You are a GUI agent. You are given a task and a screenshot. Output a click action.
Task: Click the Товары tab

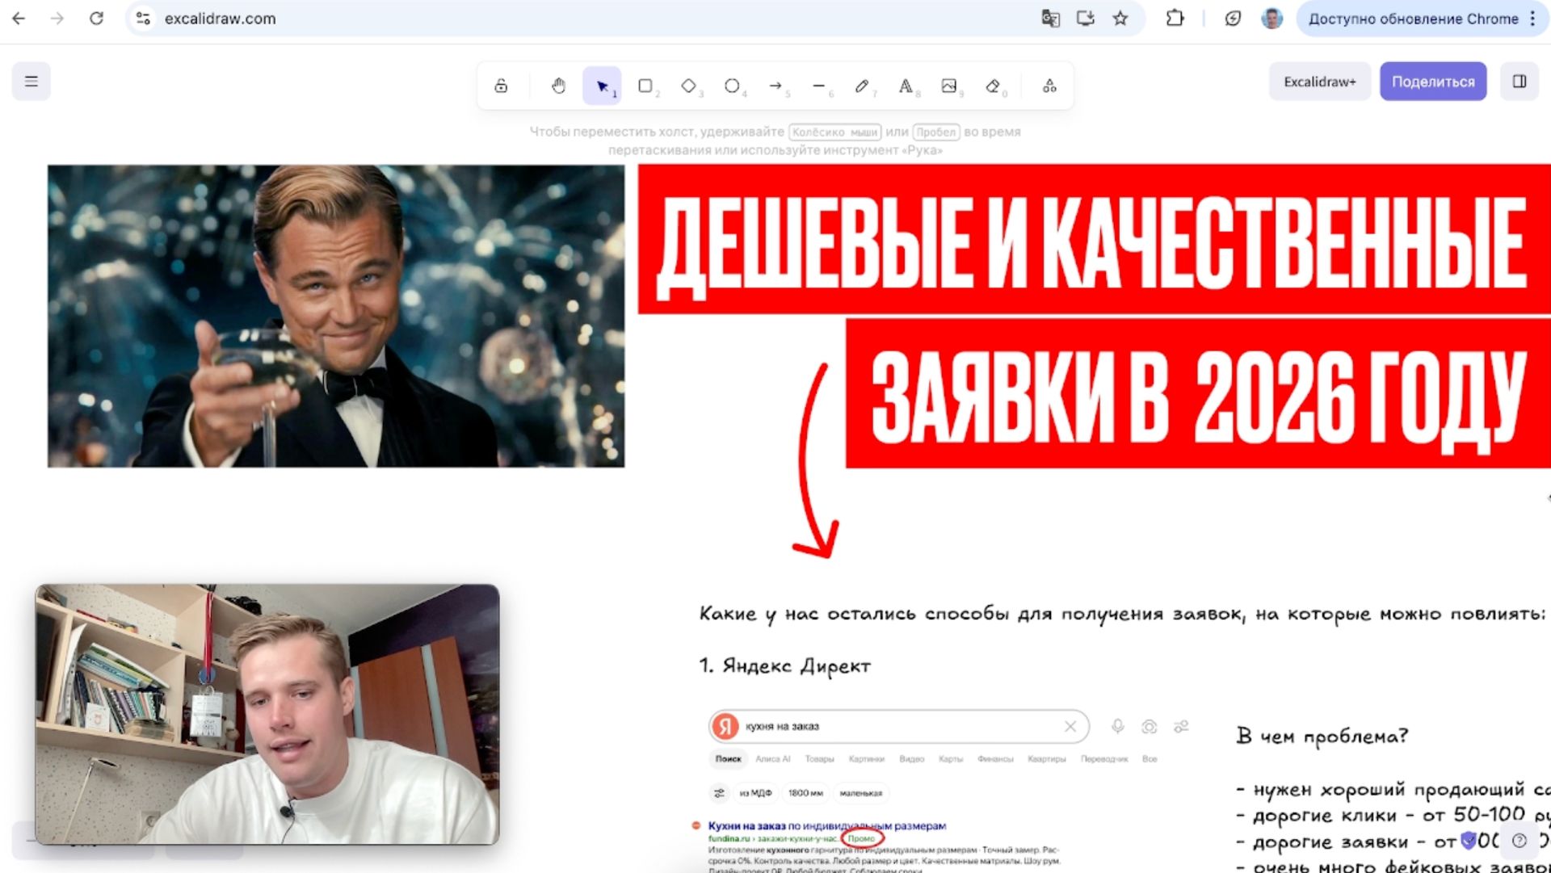point(819,759)
